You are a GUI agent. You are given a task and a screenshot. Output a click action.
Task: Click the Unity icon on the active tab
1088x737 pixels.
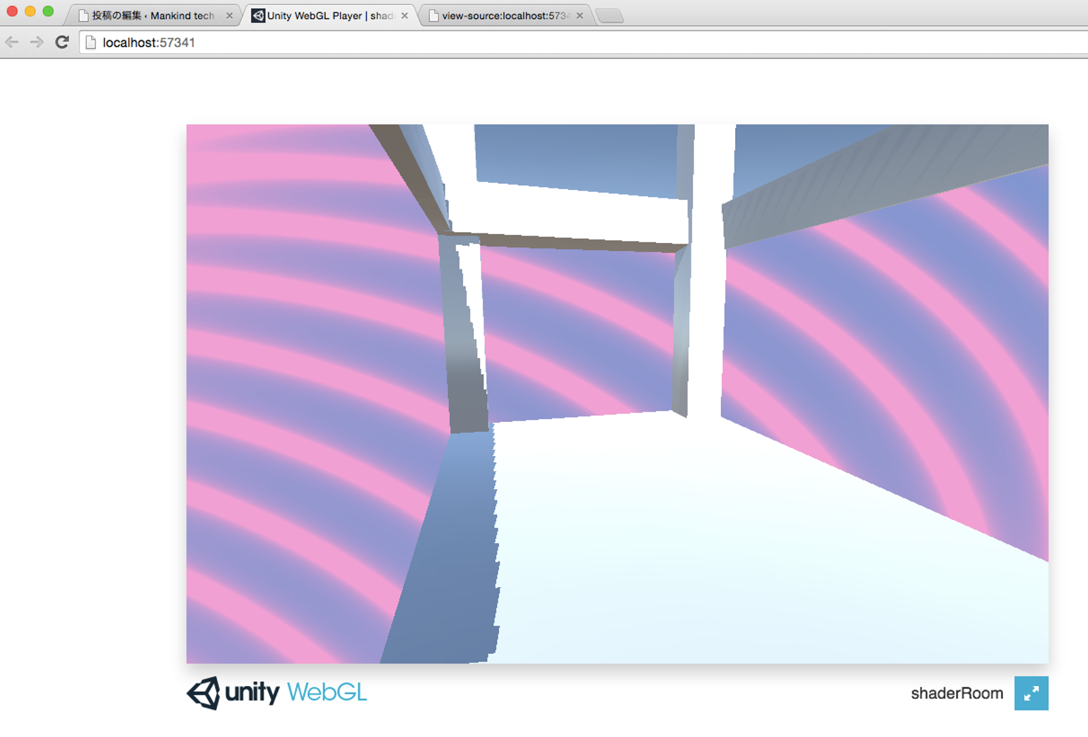(258, 16)
